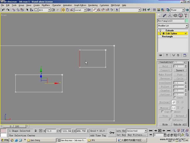The image size is (190, 143).
Task: Open the Material Editor icon
Action: pos(163,10)
